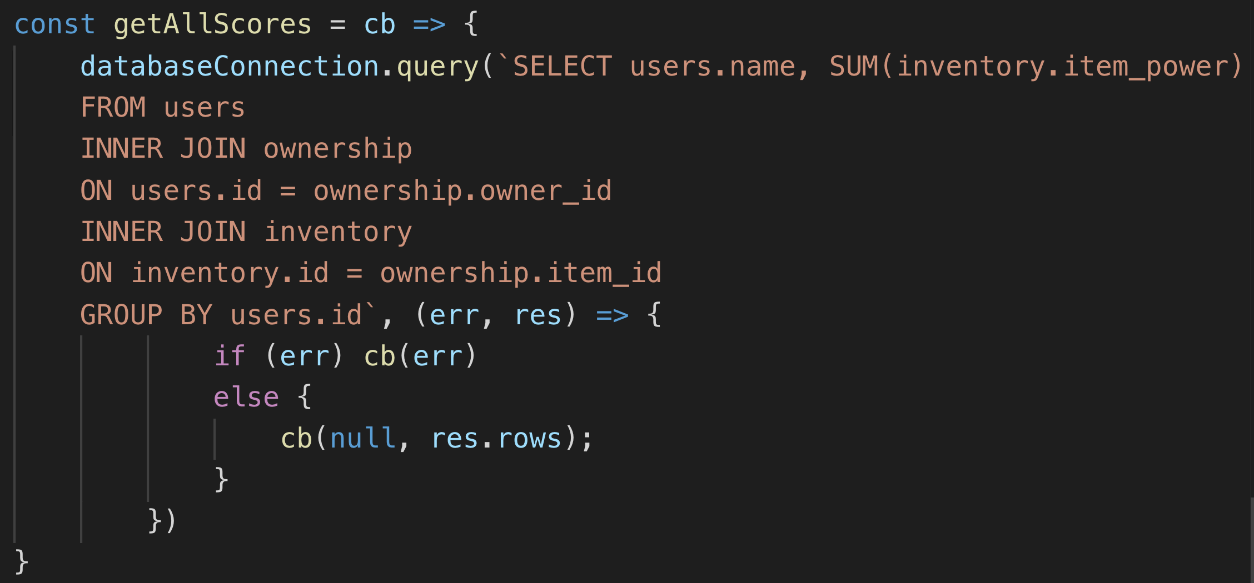This screenshot has width=1254, height=583.
Task: Click the FROM users line
Action: (x=163, y=107)
